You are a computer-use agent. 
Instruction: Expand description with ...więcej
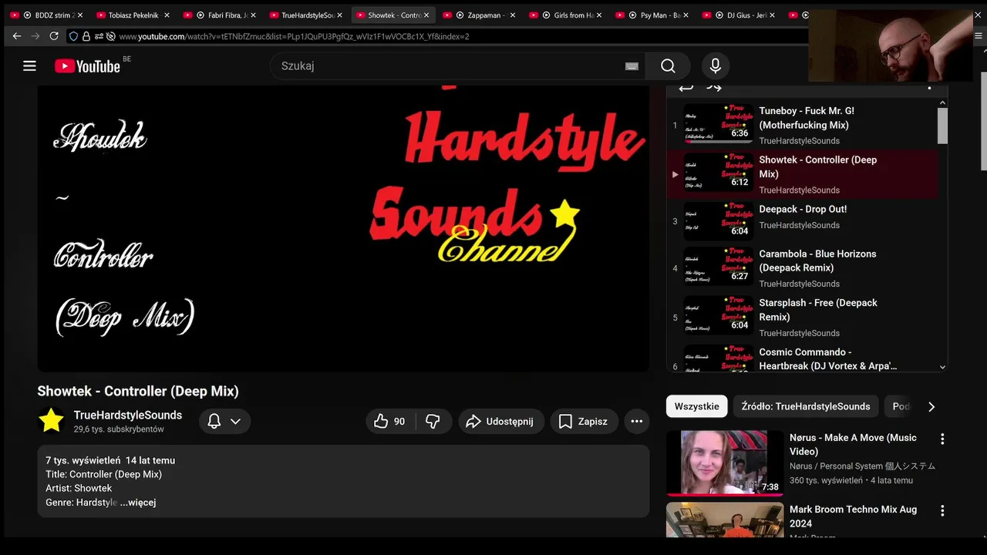click(138, 503)
